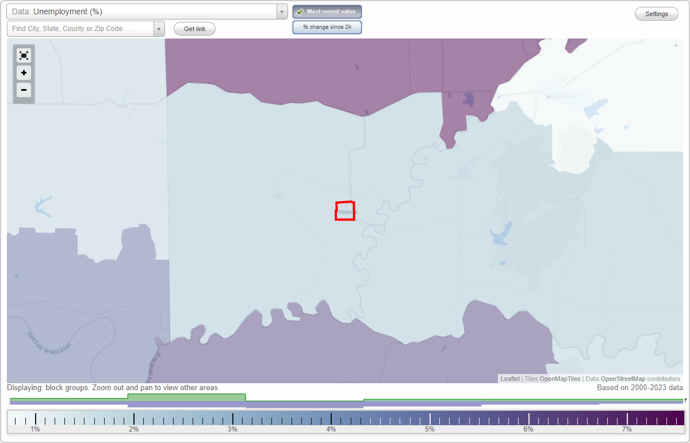This screenshot has width=690, height=443.
Task: Switch map display to percent change mode
Action: point(327,26)
